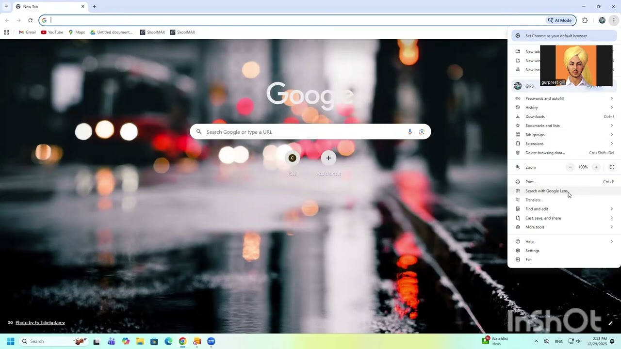The width and height of the screenshot is (621, 349).
Task: Expand History submenu
Action: tap(564, 108)
